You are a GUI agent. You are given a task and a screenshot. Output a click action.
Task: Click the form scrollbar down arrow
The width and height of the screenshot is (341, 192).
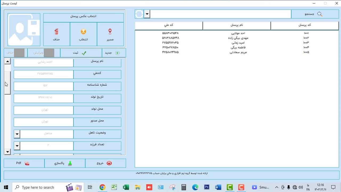(7, 152)
